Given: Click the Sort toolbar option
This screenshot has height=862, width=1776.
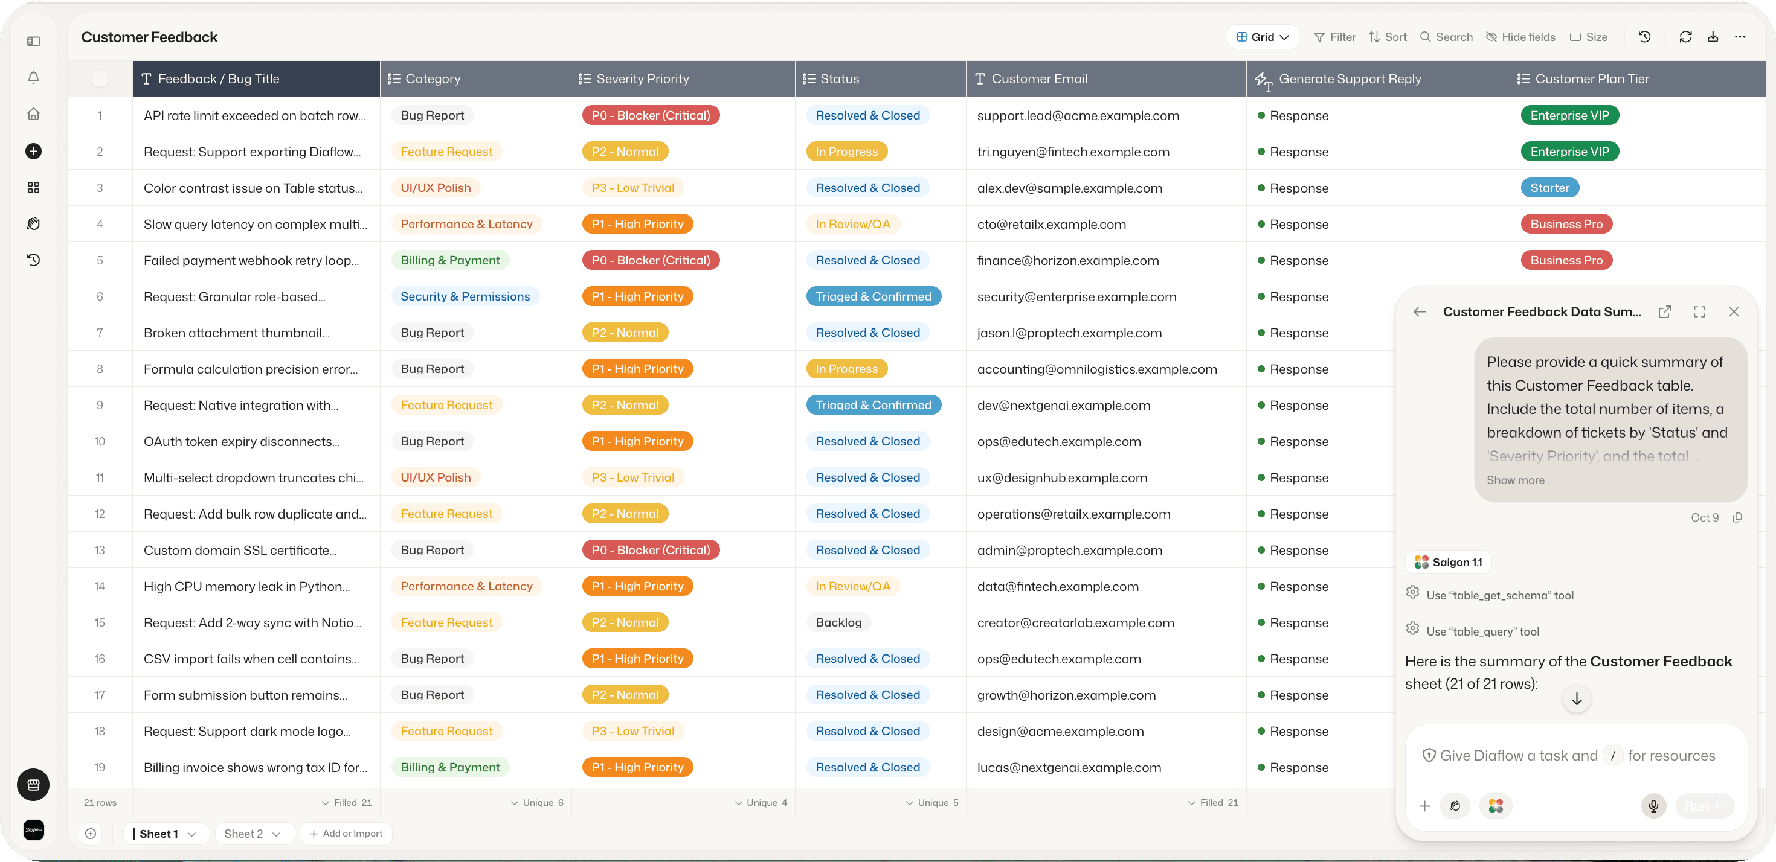Looking at the screenshot, I should click(x=1387, y=37).
